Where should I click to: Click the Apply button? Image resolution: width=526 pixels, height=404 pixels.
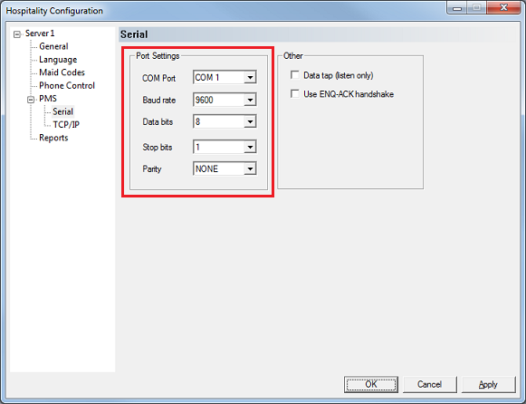489,384
